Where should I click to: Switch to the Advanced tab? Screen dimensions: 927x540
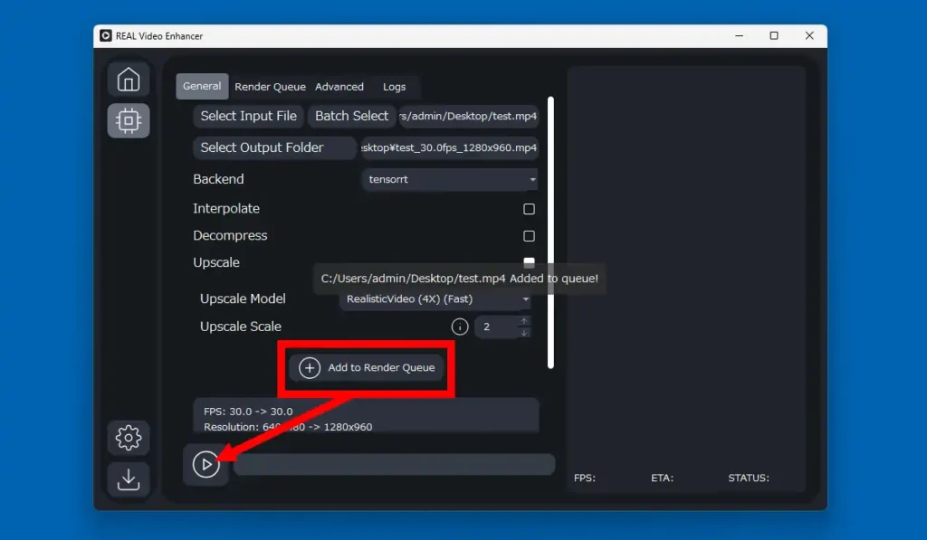(339, 87)
